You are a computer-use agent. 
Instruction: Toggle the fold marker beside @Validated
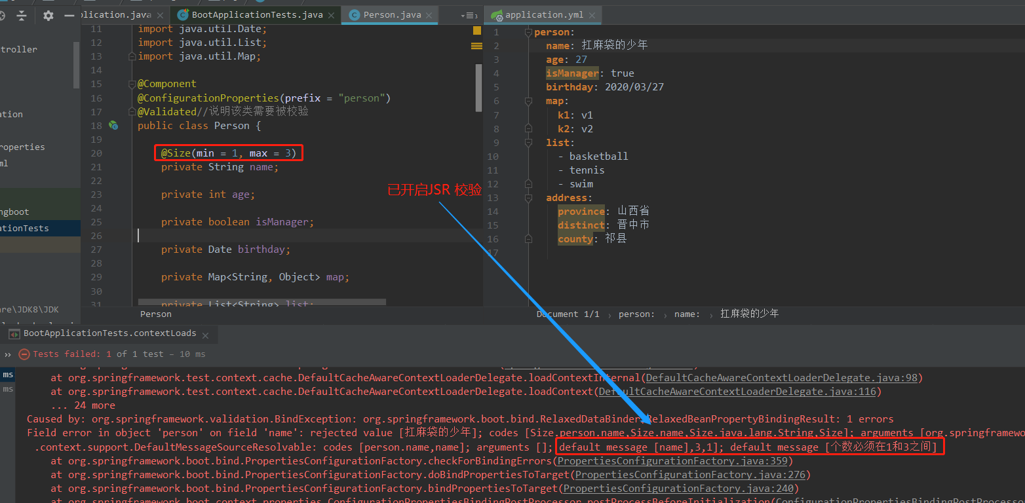click(x=133, y=111)
